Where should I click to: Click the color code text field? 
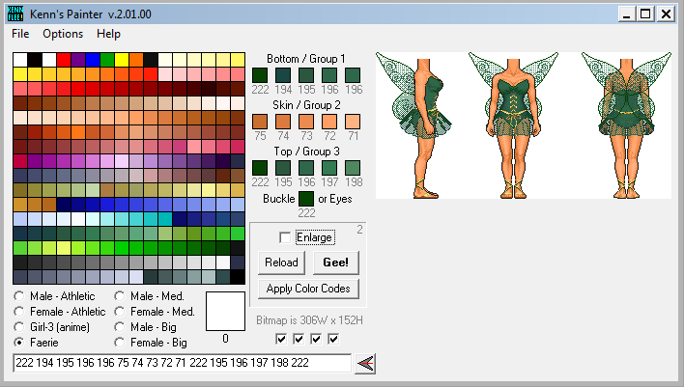click(183, 363)
